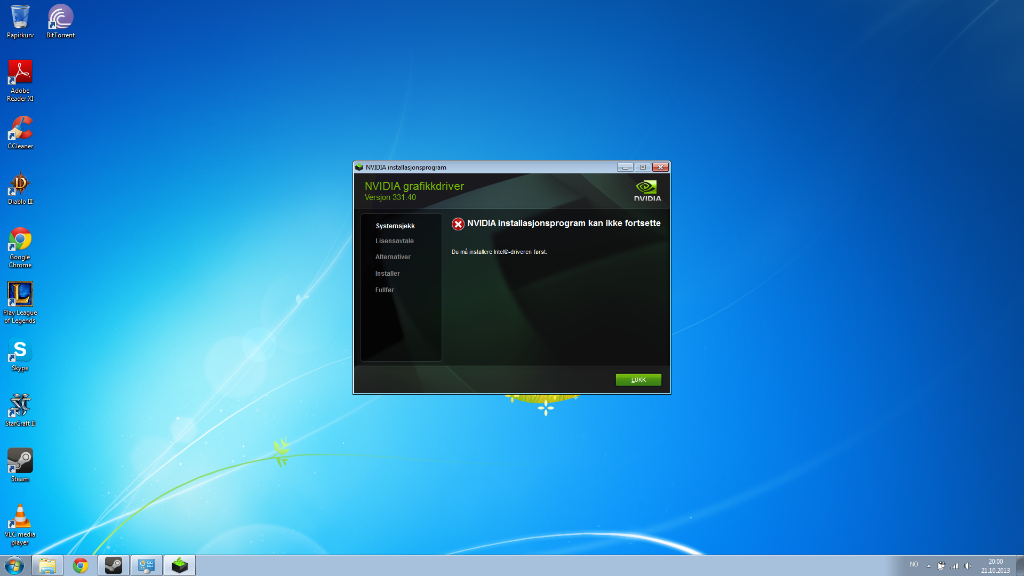
Task: Switch to the Steam taskbar button
Action: [114, 565]
